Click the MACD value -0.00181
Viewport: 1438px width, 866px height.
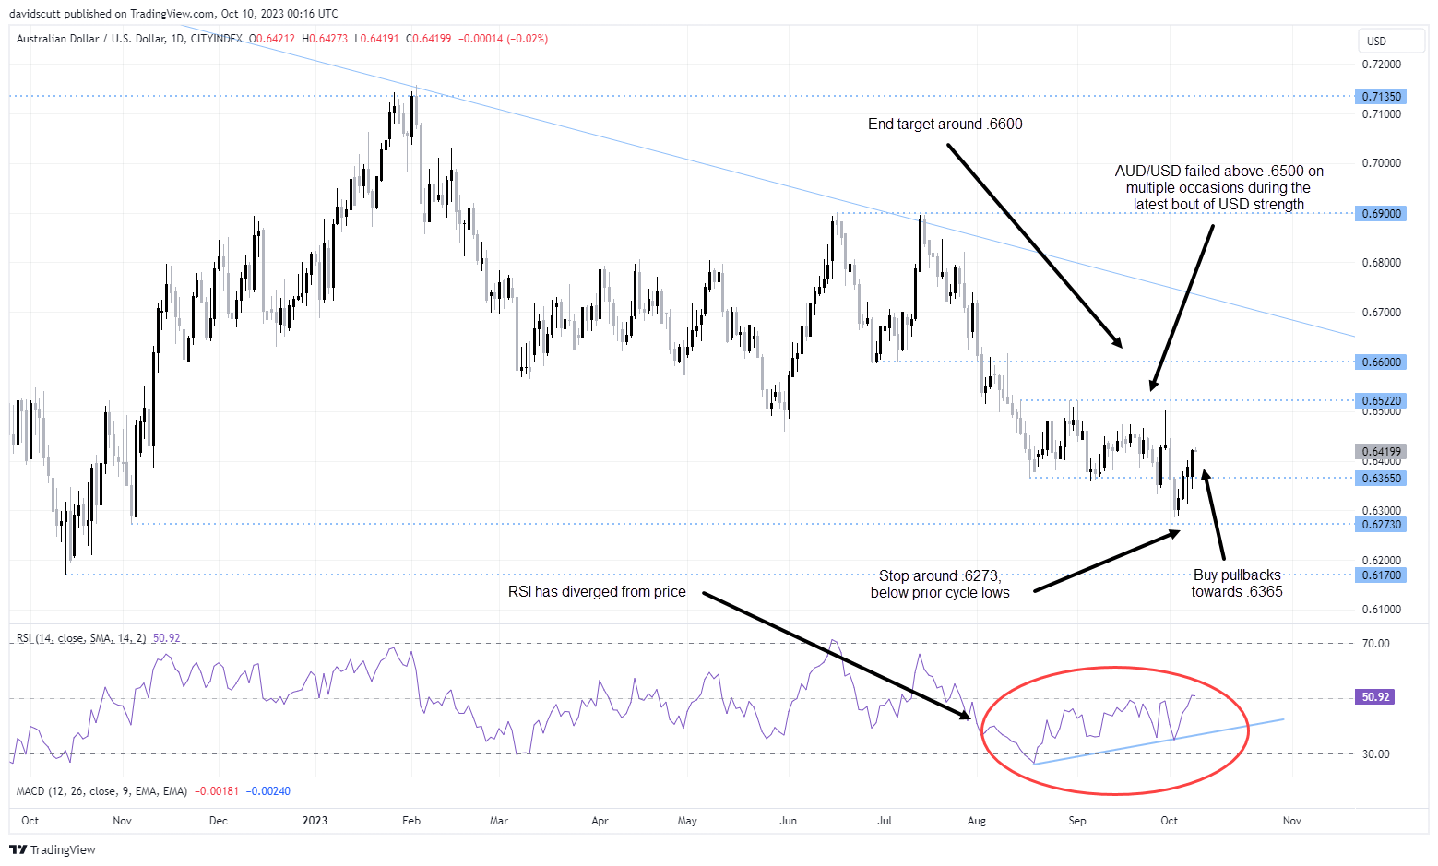point(218,791)
